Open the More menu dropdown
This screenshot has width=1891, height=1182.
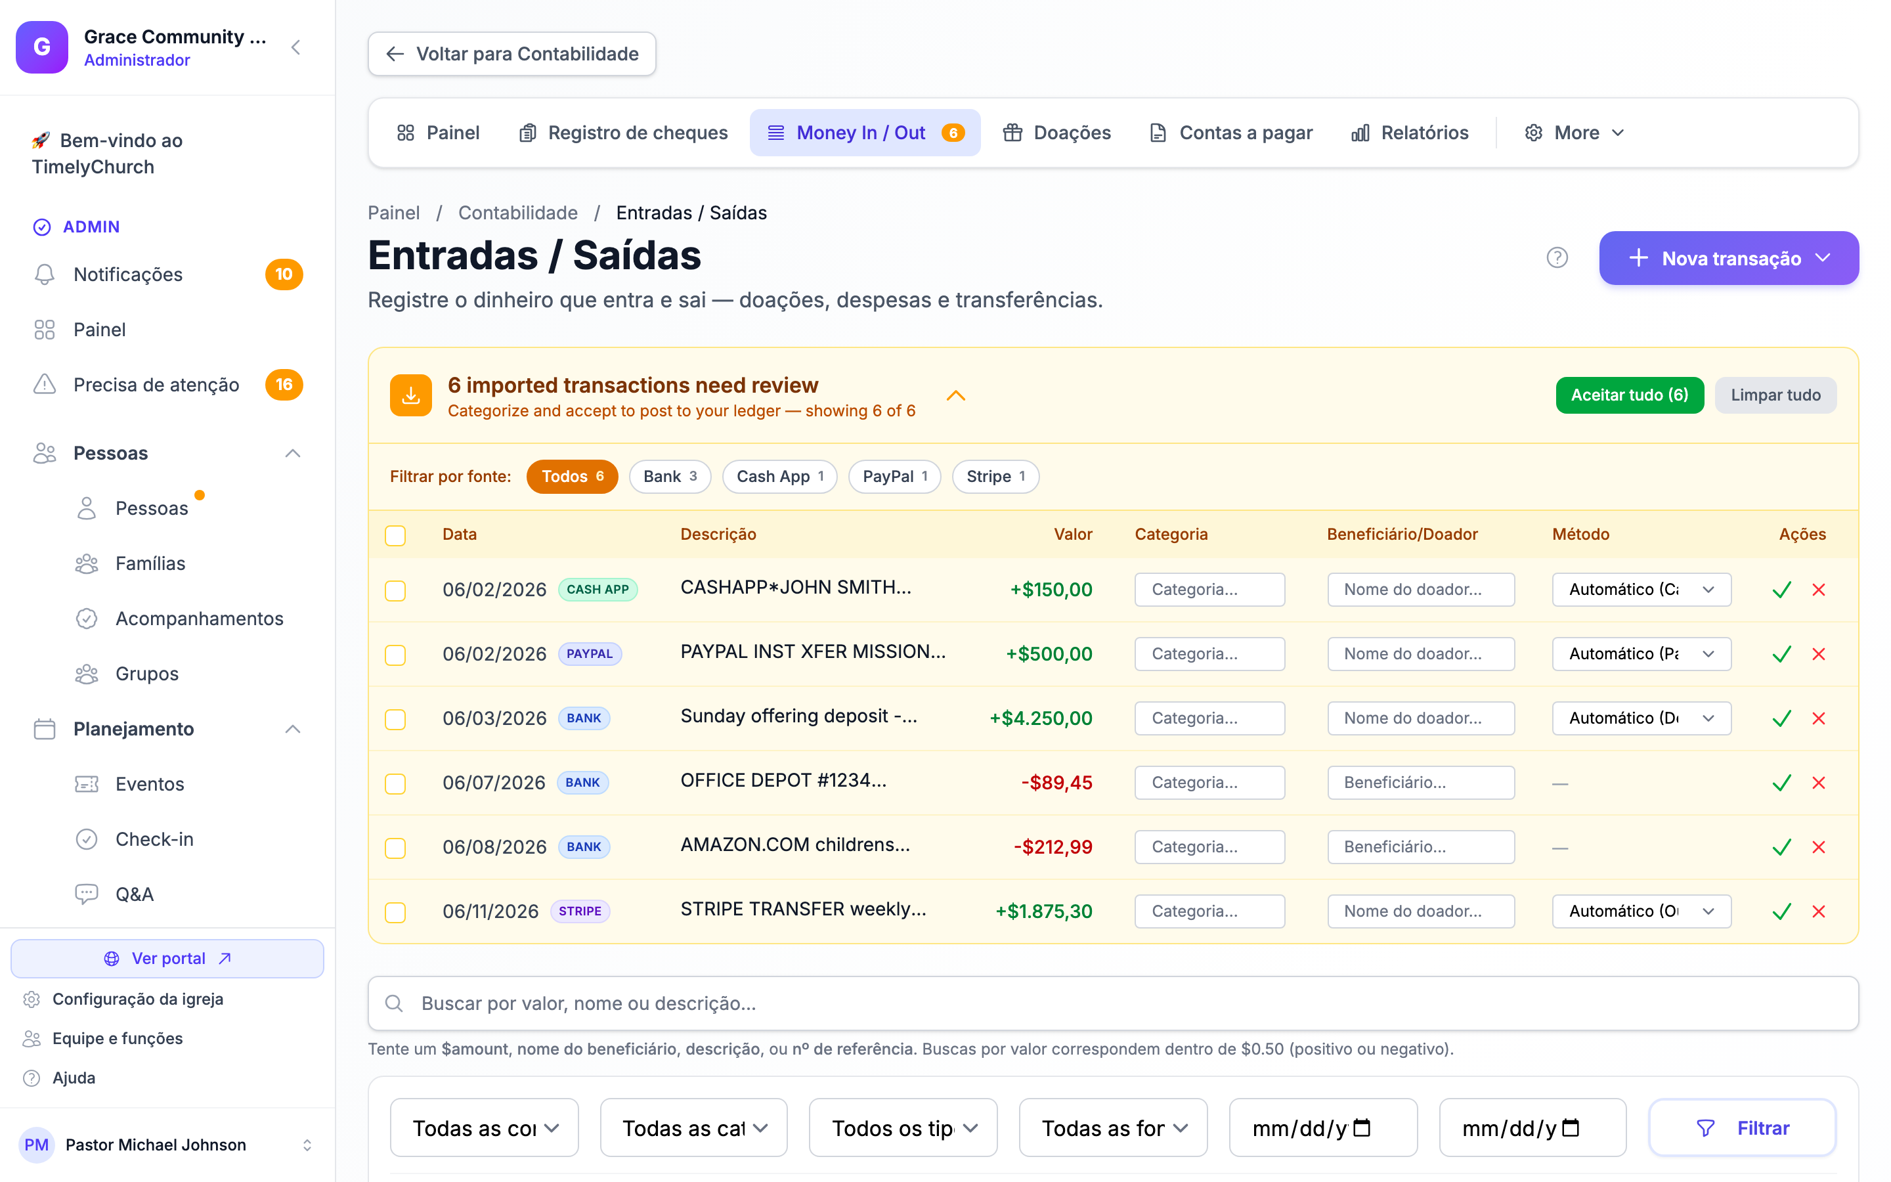click(1575, 133)
